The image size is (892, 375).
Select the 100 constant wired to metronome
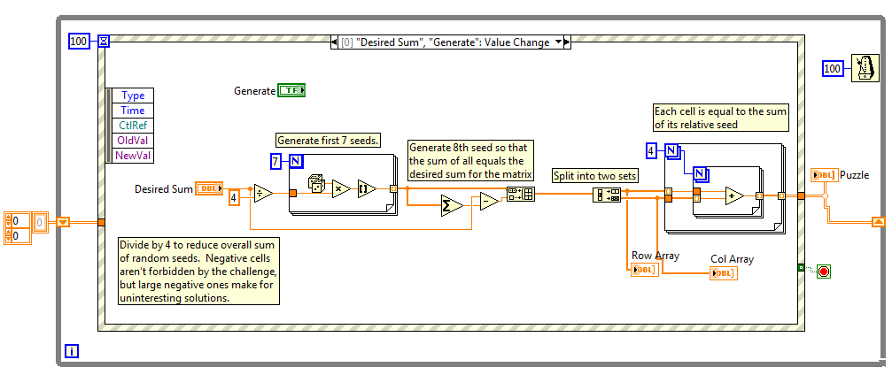(833, 69)
